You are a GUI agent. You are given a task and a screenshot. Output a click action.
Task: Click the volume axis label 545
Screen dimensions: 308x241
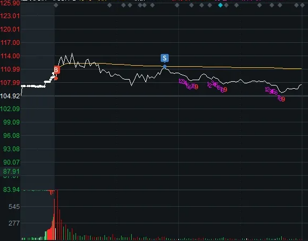coord(14,206)
